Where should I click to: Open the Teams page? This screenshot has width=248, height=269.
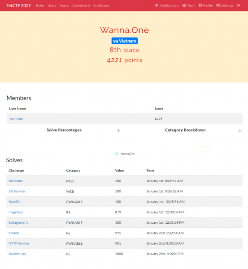click(65, 5)
